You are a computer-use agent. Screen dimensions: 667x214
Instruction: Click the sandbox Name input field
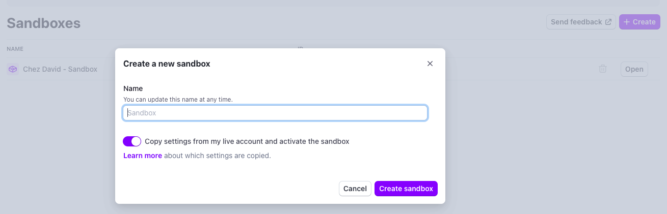(x=275, y=113)
